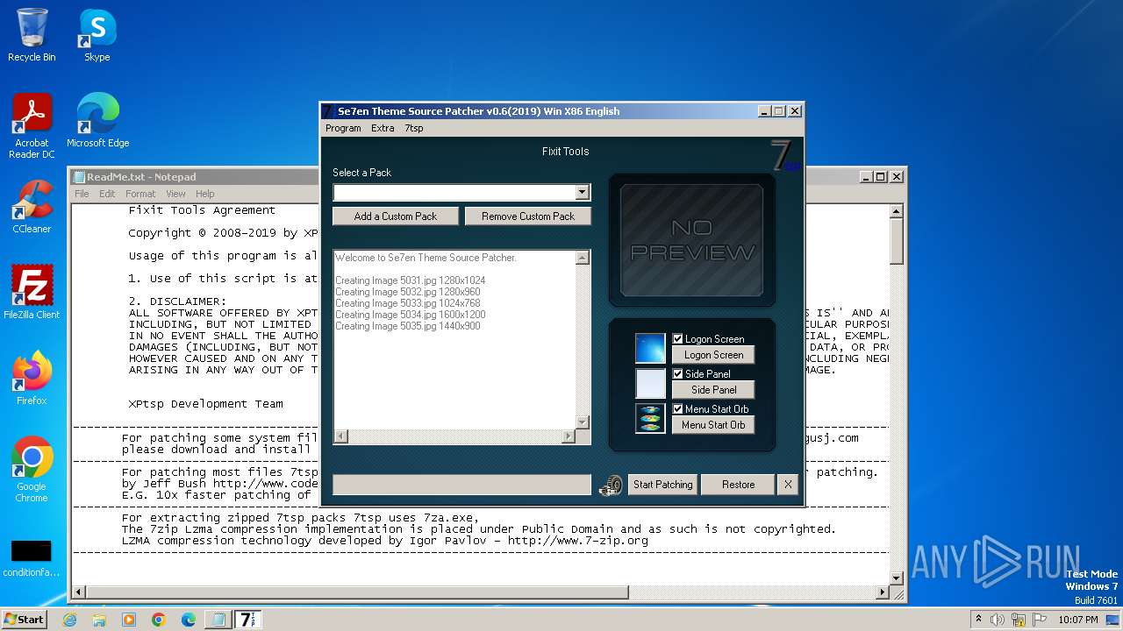Click the X button beside Restore
Screen dimensions: 1123x631
point(788,485)
